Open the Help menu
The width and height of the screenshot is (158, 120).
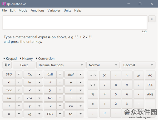(78, 11)
